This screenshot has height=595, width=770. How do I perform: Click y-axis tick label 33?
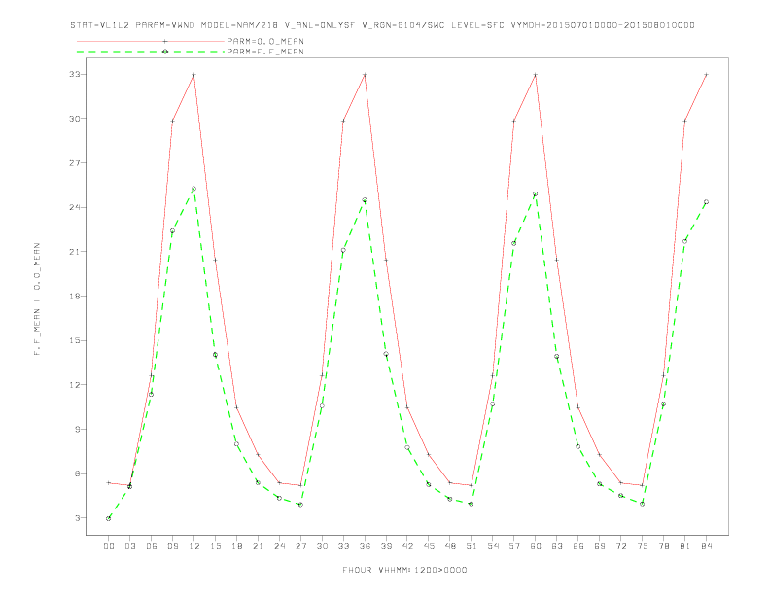coord(74,74)
